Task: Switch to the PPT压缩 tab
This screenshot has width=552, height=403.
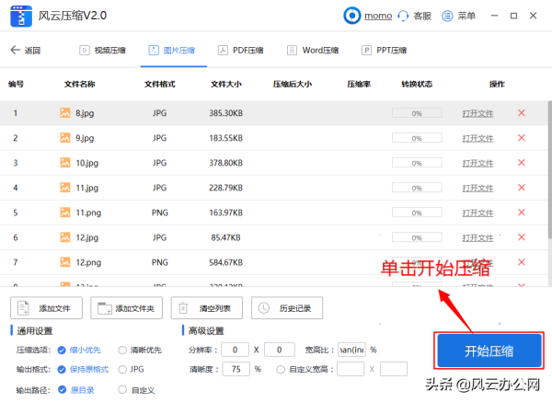Action: 384,51
